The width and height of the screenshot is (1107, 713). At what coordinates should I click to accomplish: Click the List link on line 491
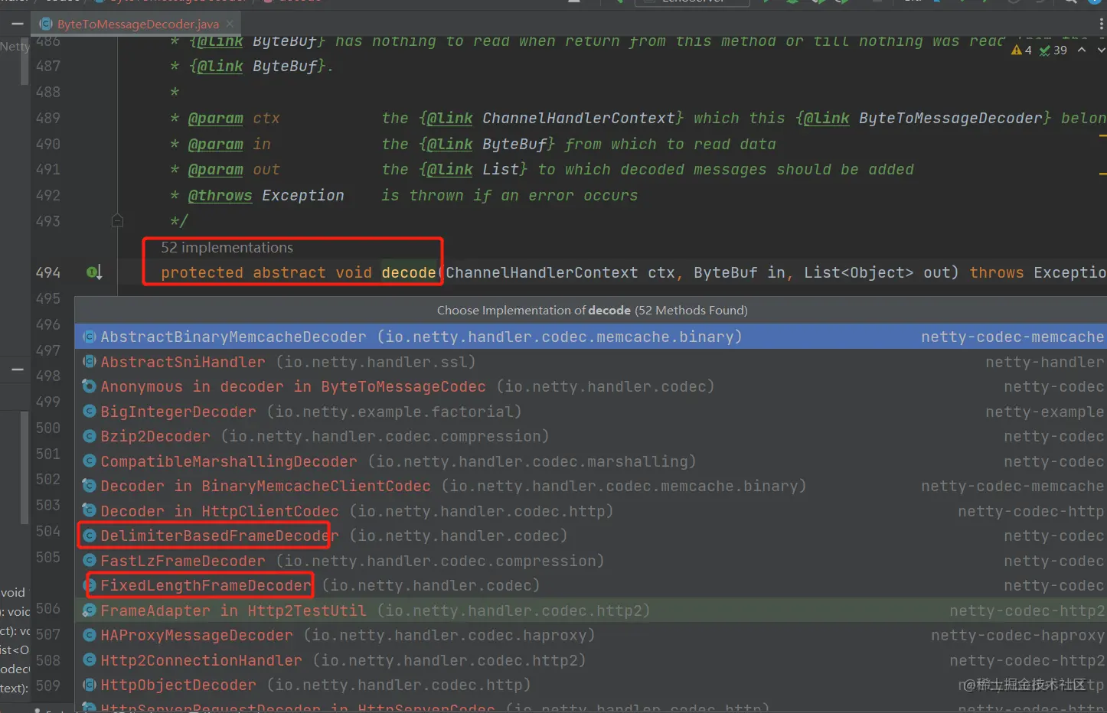[x=501, y=169]
